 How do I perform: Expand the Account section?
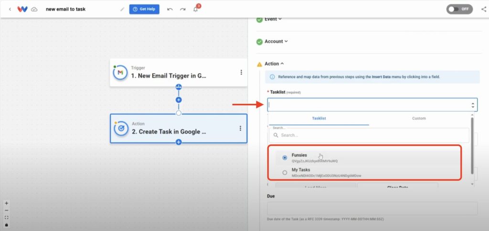(276, 41)
